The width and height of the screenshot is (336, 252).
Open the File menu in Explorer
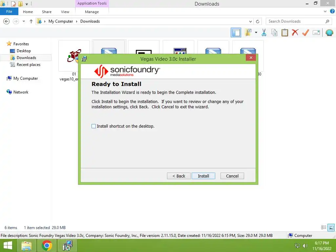pyautogui.click(x=9, y=11)
